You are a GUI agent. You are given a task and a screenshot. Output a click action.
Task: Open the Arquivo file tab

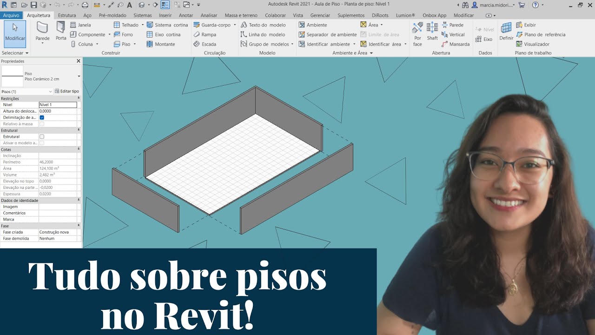(11, 15)
